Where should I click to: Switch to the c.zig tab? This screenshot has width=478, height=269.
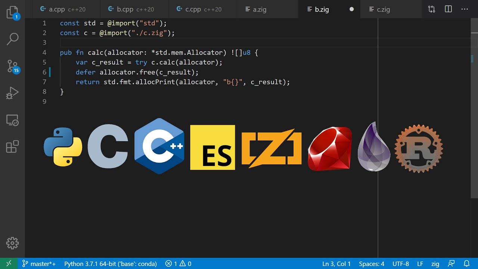click(391, 9)
